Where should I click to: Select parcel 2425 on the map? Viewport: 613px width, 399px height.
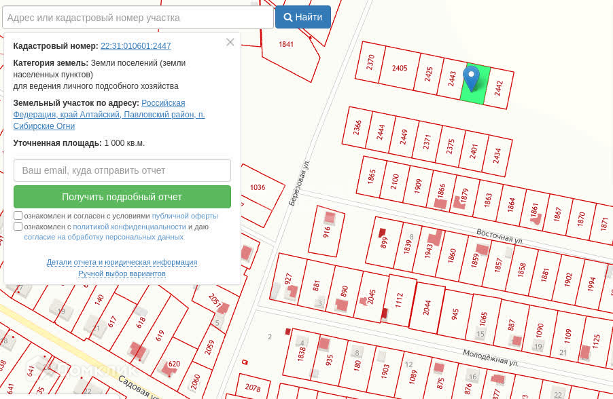[429, 74]
